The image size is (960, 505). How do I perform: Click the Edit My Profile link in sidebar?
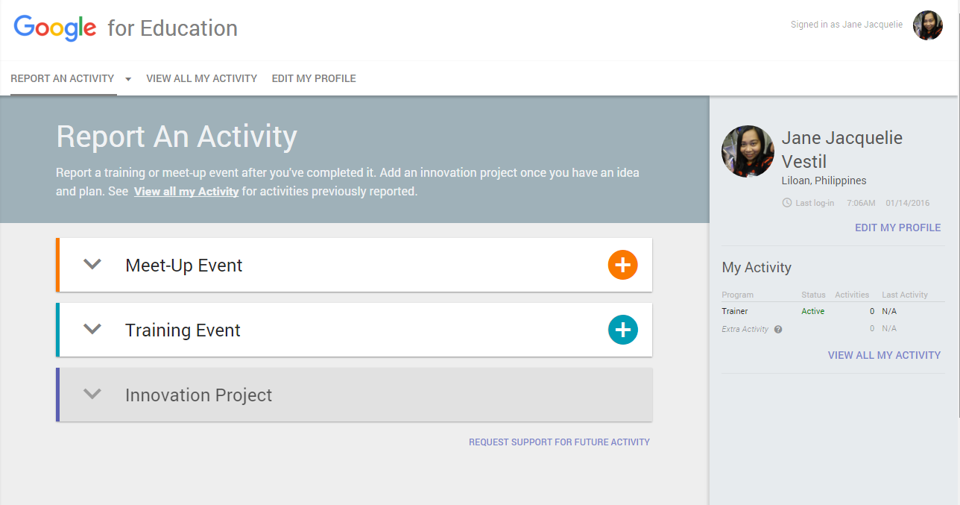click(897, 228)
